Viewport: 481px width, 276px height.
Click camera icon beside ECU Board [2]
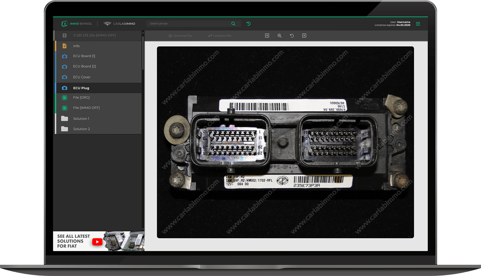click(x=64, y=66)
